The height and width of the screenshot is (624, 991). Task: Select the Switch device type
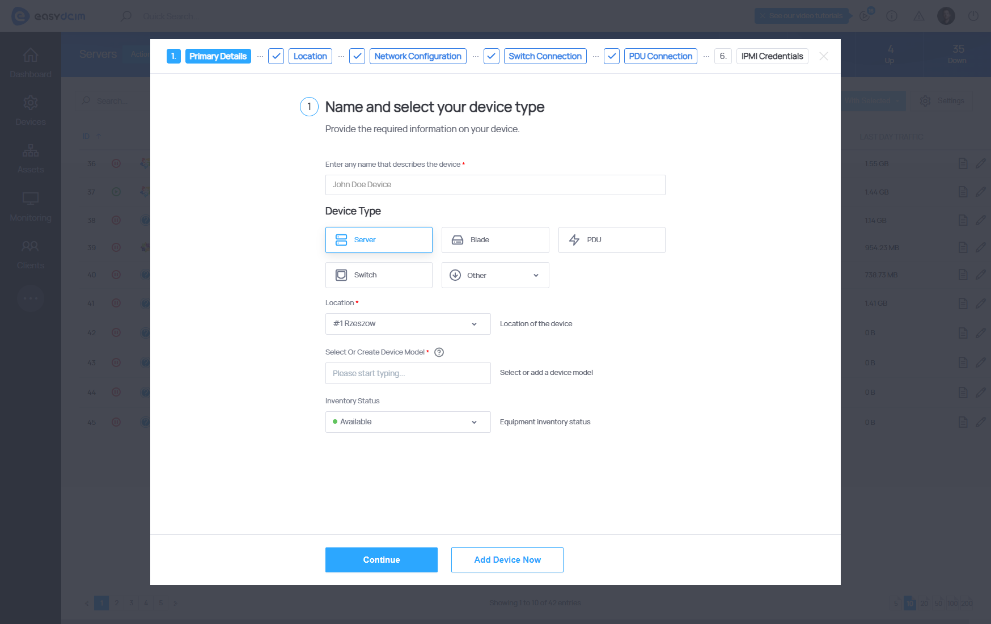(x=379, y=275)
